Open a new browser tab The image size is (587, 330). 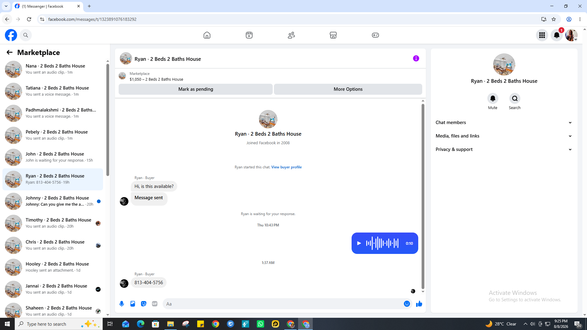point(89,6)
